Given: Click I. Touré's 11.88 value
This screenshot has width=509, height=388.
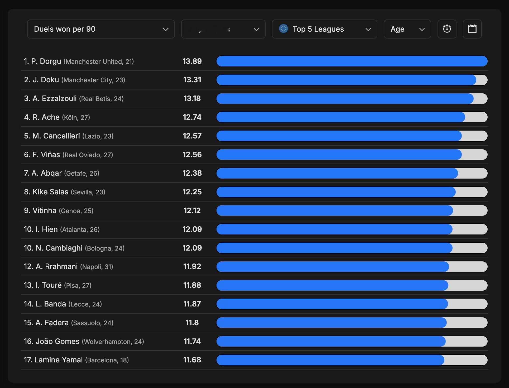Looking at the screenshot, I should tap(192, 285).
